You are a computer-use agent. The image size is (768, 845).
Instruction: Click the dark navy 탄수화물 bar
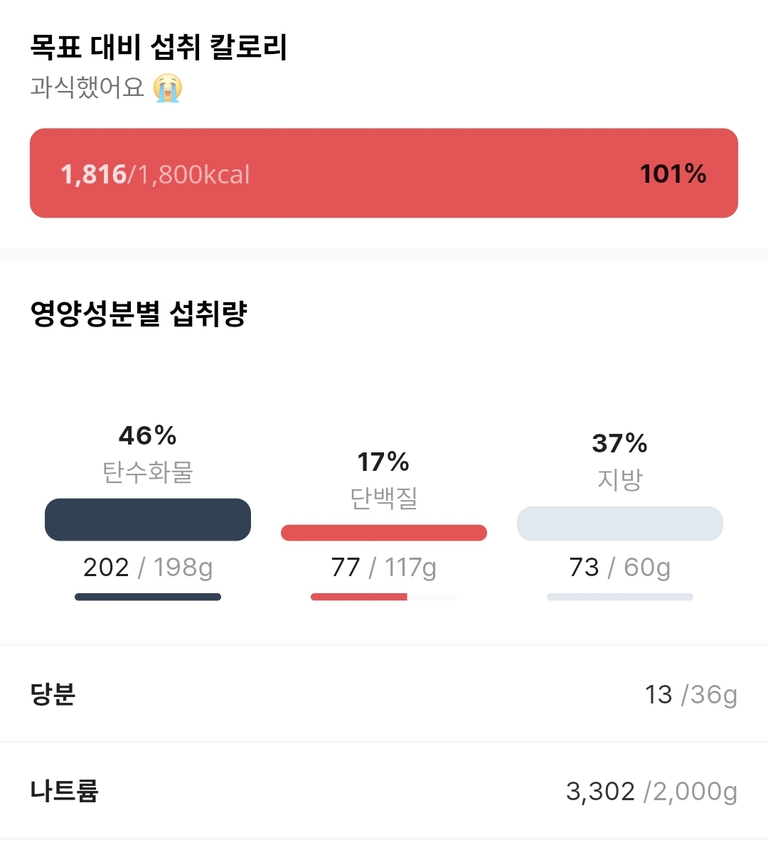click(148, 520)
